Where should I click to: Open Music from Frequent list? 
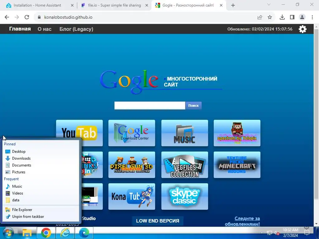41,186
